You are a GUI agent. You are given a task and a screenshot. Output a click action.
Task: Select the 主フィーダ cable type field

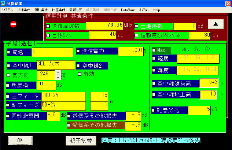[x=63, y=96]
